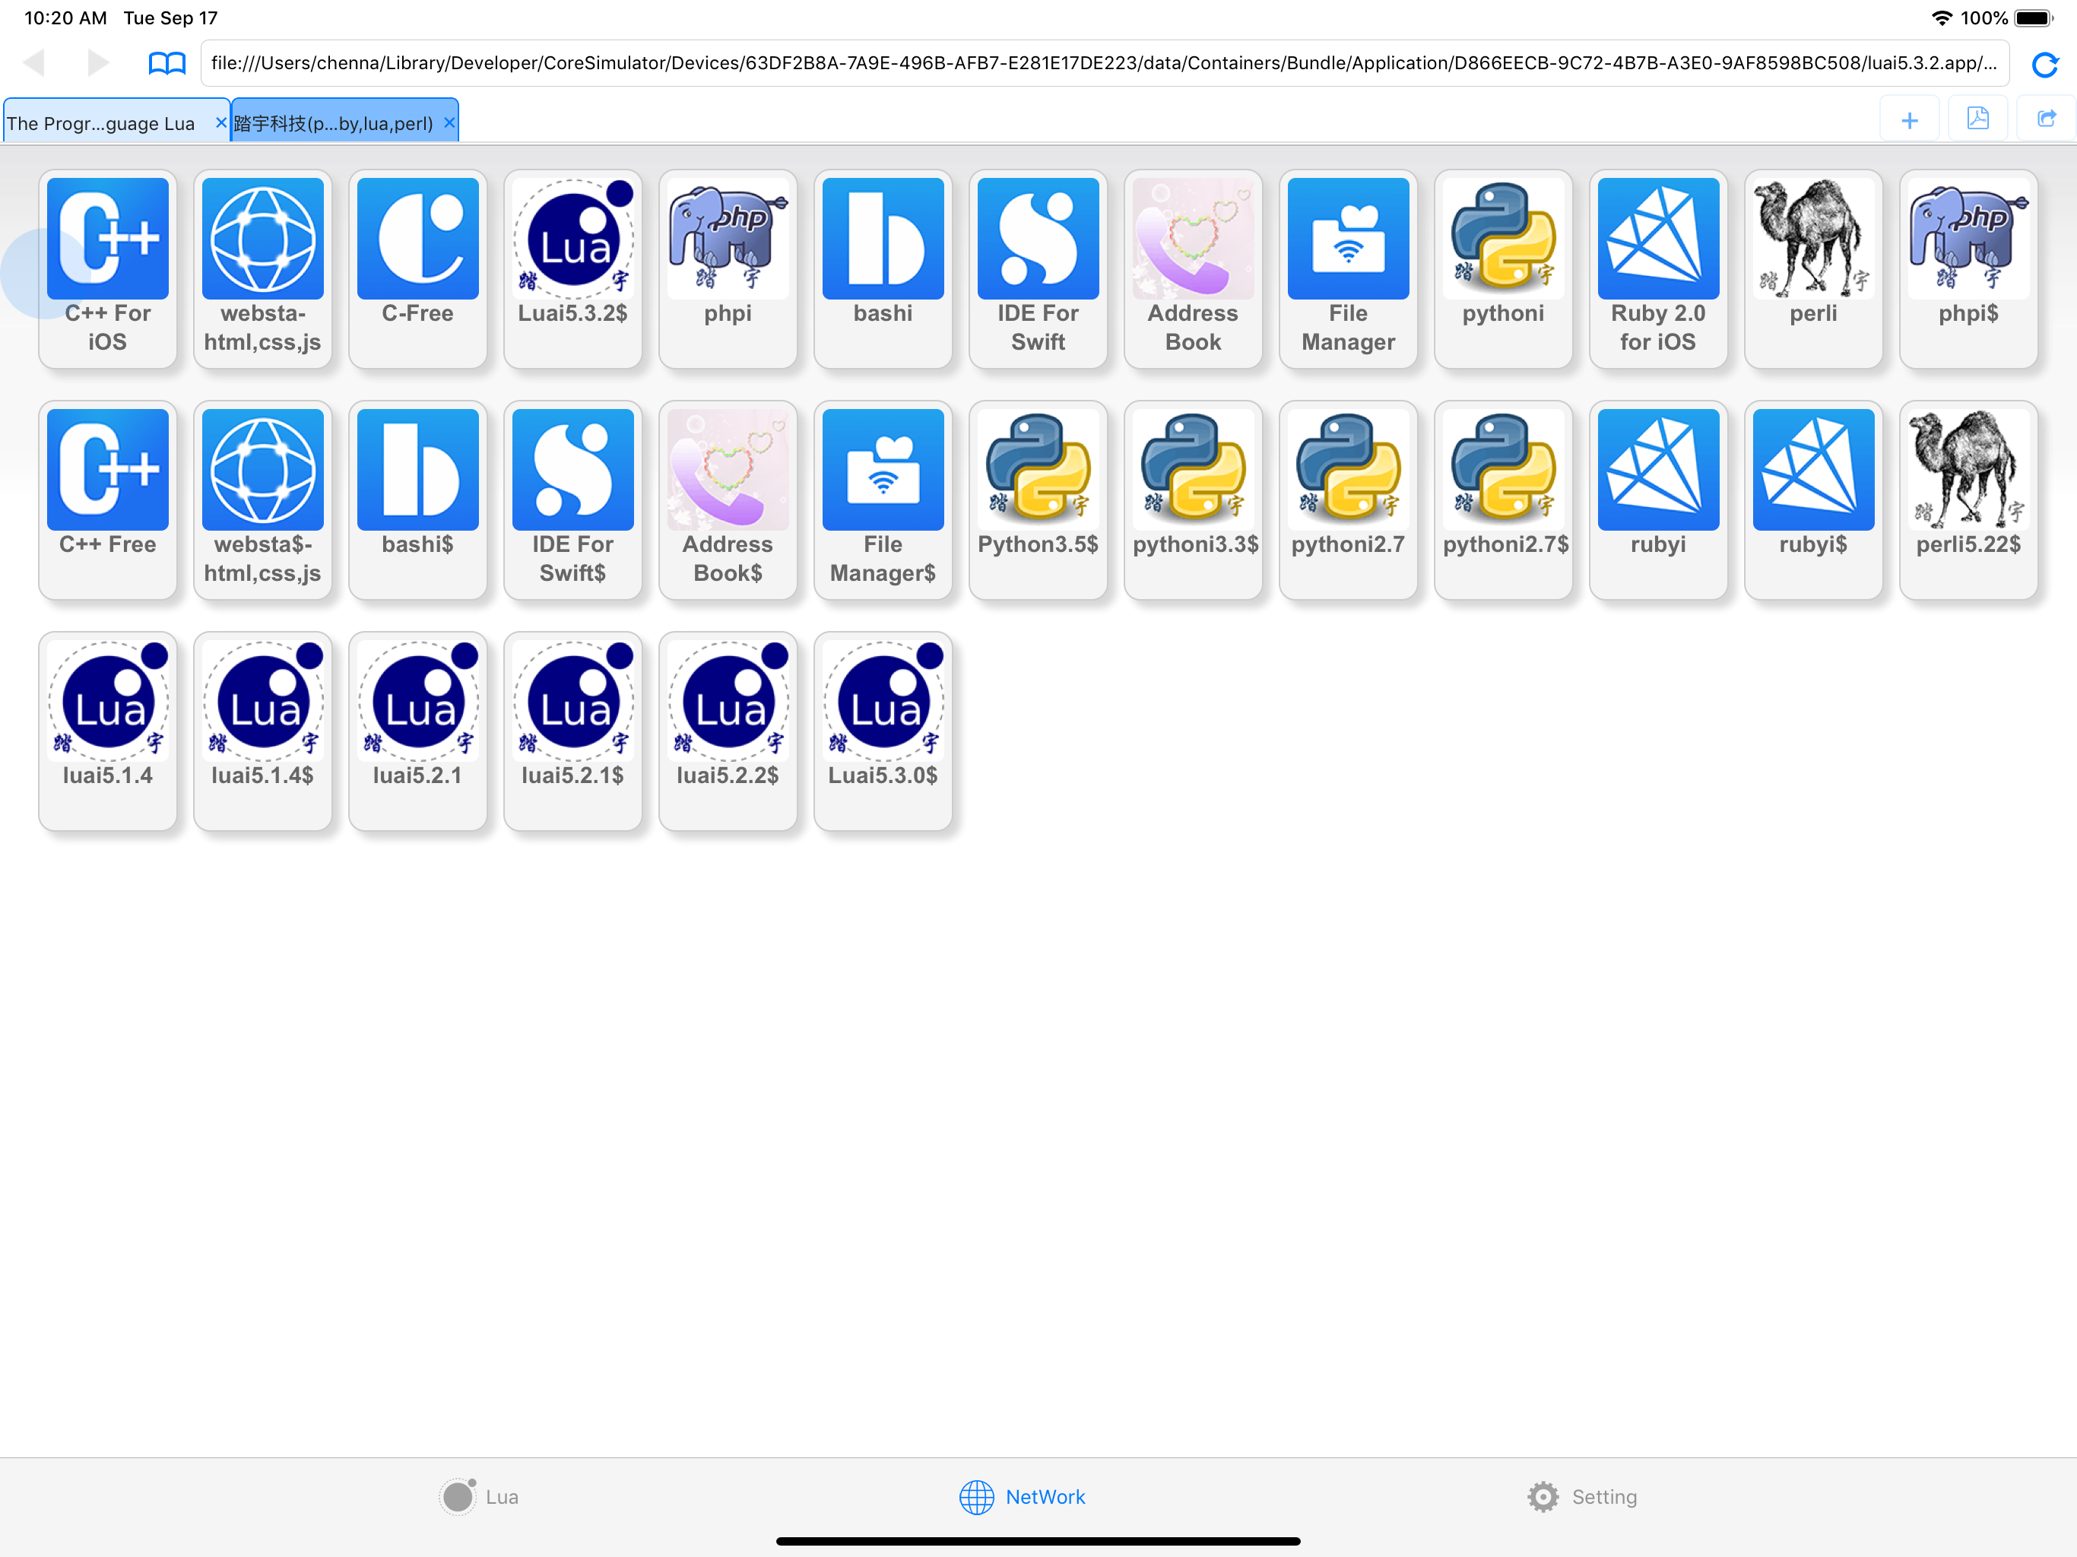Switch to the Lua bottom tab
Image resolution: width=2077 pixels, height=1557 pixels.
480,1497
